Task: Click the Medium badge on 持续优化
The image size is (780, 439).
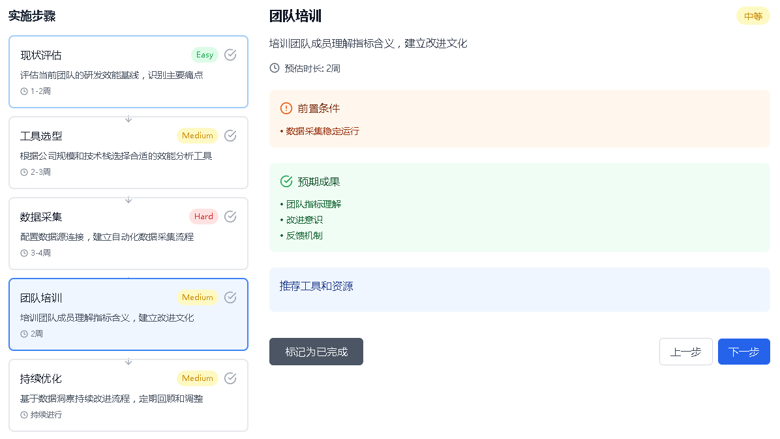Action: click(x=198, y=378)
